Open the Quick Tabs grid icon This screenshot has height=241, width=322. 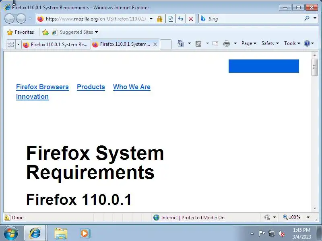(x=11, y=45)
